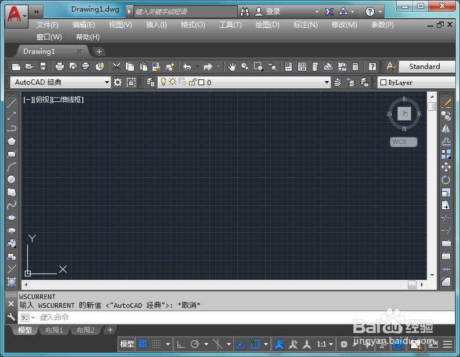460x357 pixels.
Task: Click the Pan hand tool
Action: pyautogui.click(x=232, y=67)
